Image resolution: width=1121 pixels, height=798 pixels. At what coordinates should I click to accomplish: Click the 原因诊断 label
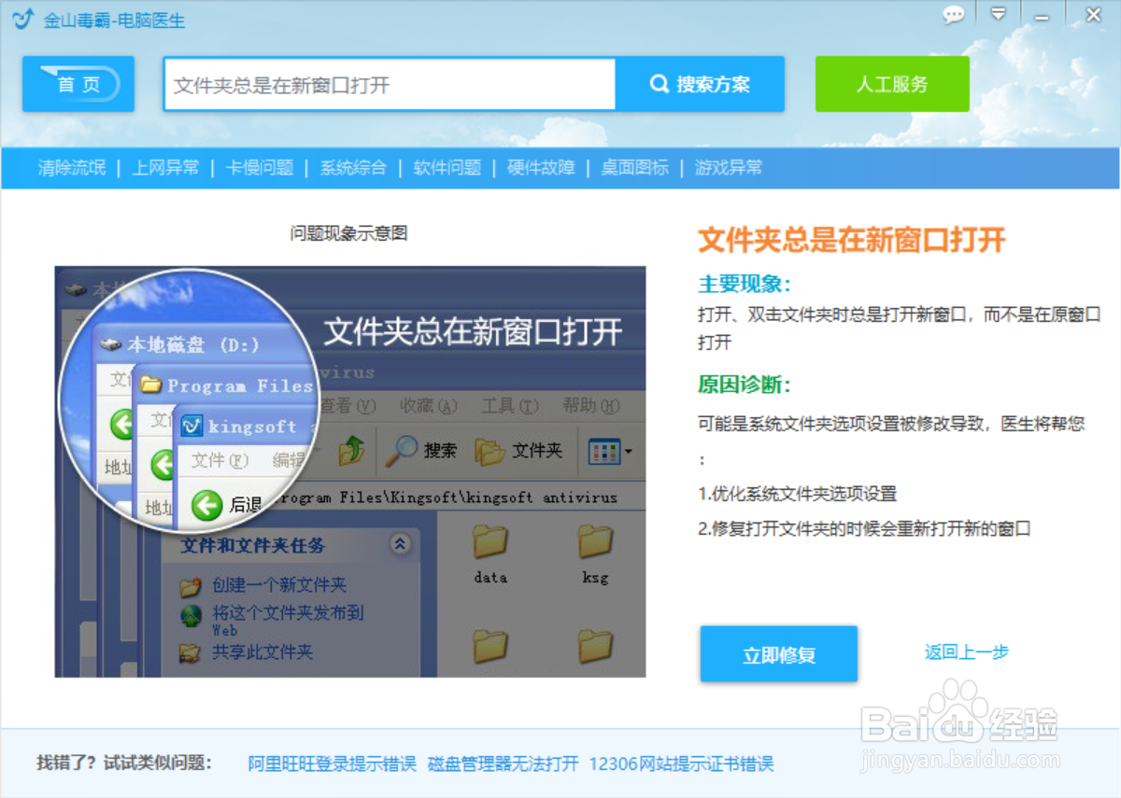(745, 385)
